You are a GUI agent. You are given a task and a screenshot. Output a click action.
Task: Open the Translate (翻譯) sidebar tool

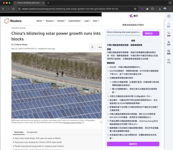point(169,52)
